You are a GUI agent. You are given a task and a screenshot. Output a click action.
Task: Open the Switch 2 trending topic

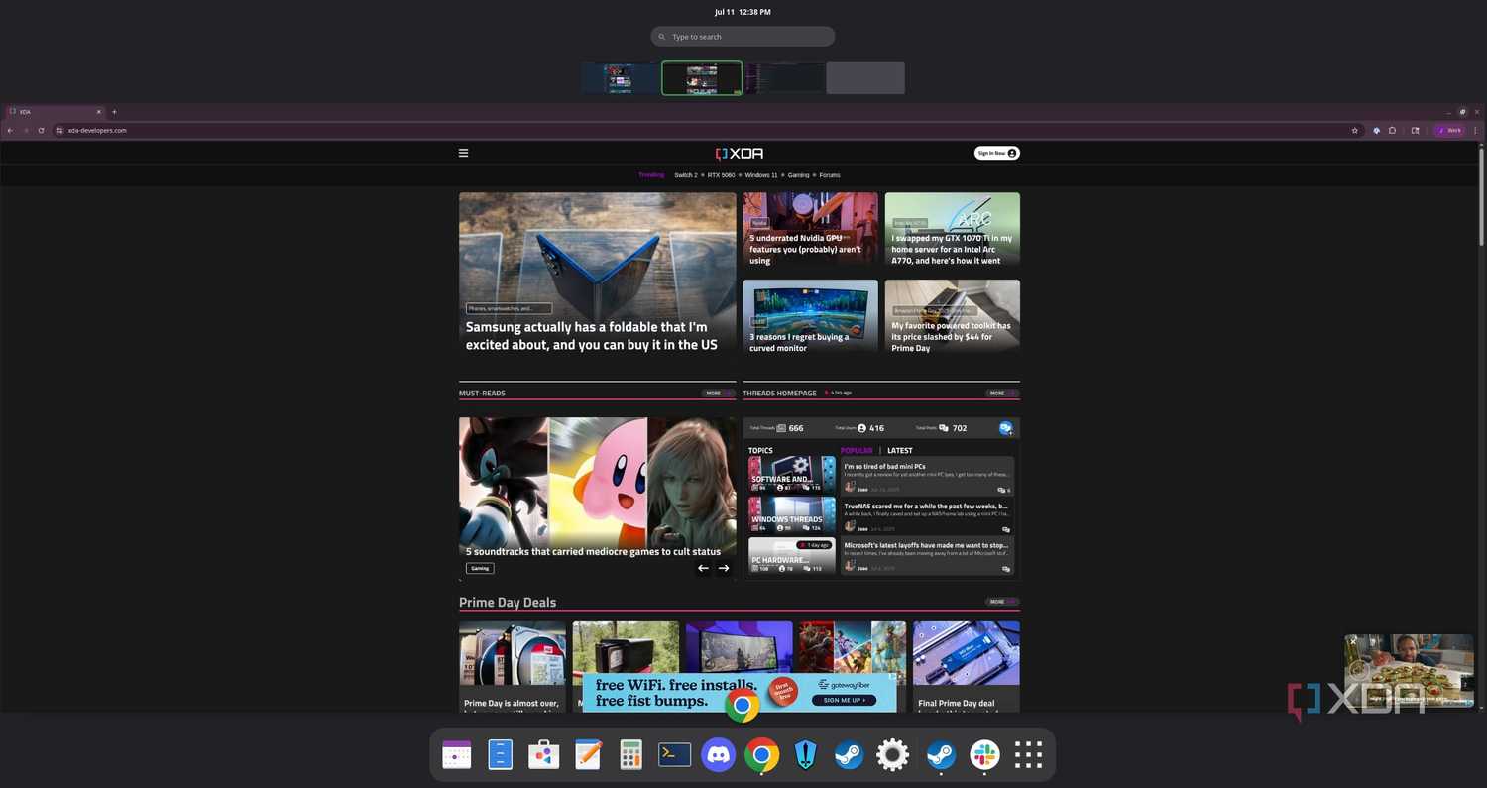(x=686, y=175)
